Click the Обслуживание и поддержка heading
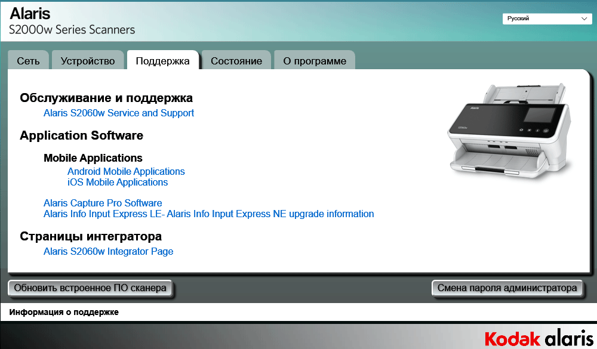The height and width of the screenshot is (349, 597). [106, 98]
